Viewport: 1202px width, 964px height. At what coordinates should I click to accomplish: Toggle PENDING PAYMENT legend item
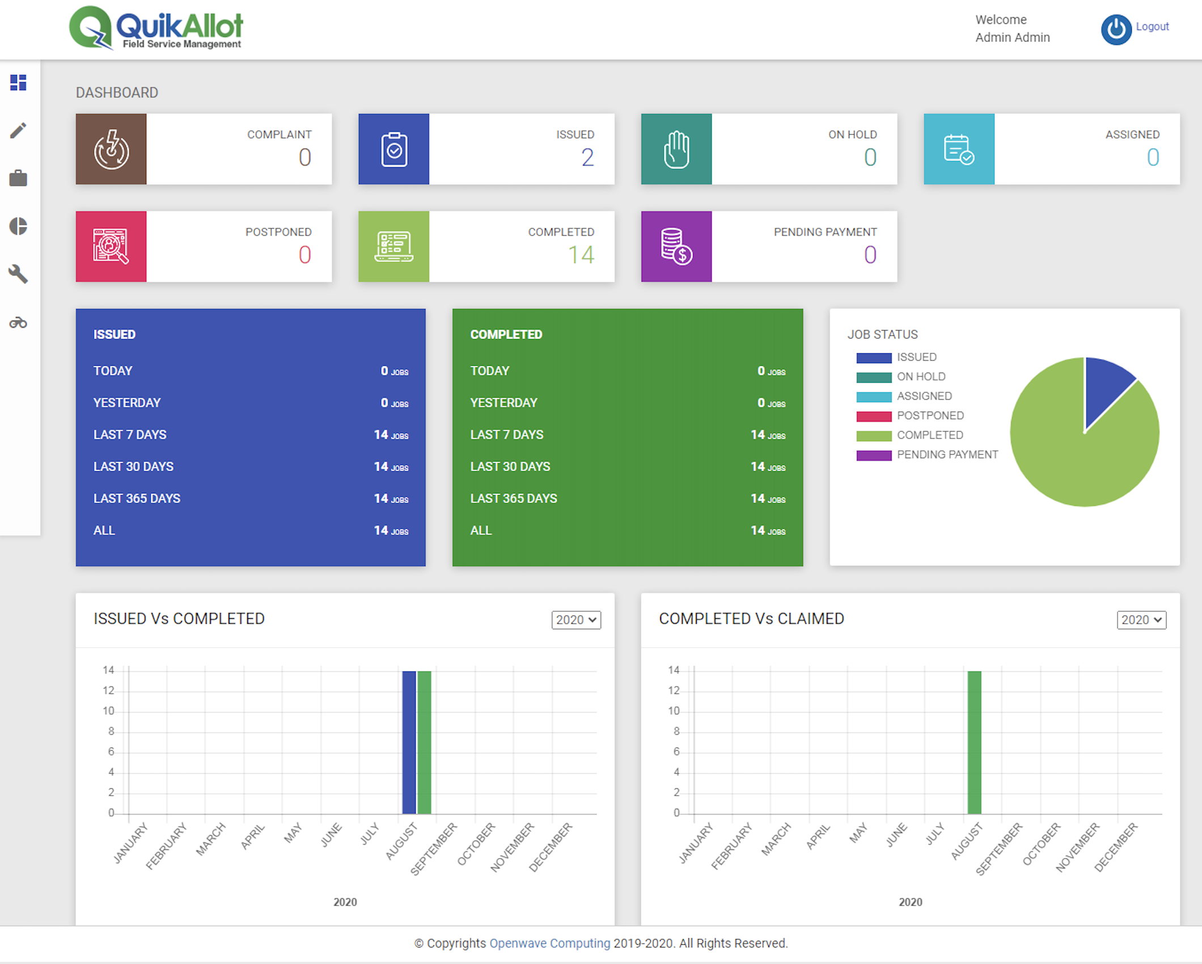coord(946,455)
